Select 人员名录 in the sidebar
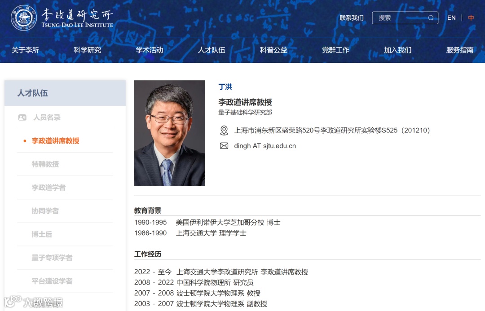 (x=47, y=118)
